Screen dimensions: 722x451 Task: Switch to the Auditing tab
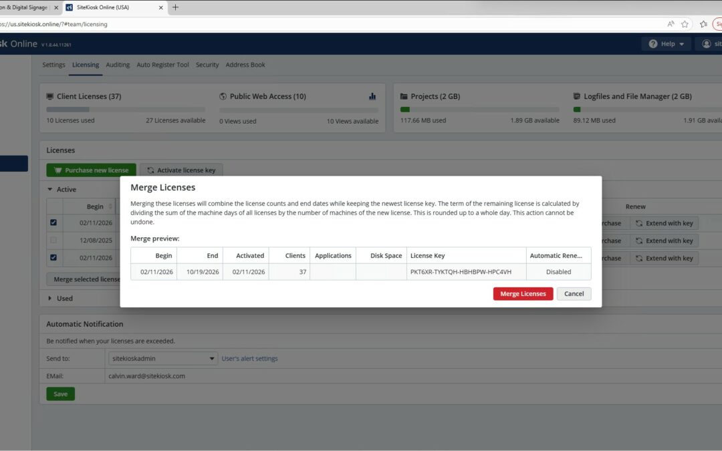coord(118,64)
